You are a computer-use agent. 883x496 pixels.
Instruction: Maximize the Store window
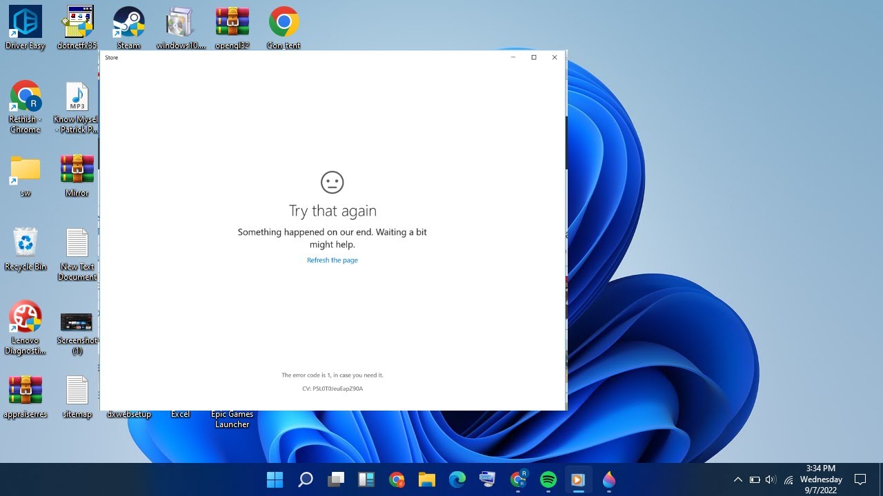(533, 57)
